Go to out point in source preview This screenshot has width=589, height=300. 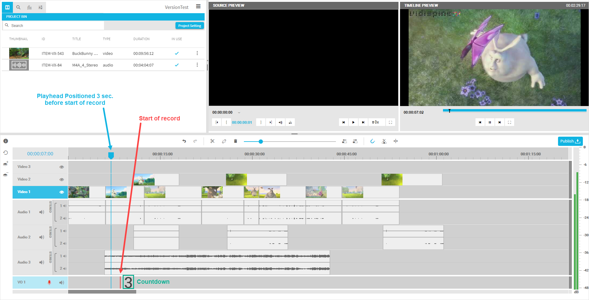point(271,122)
